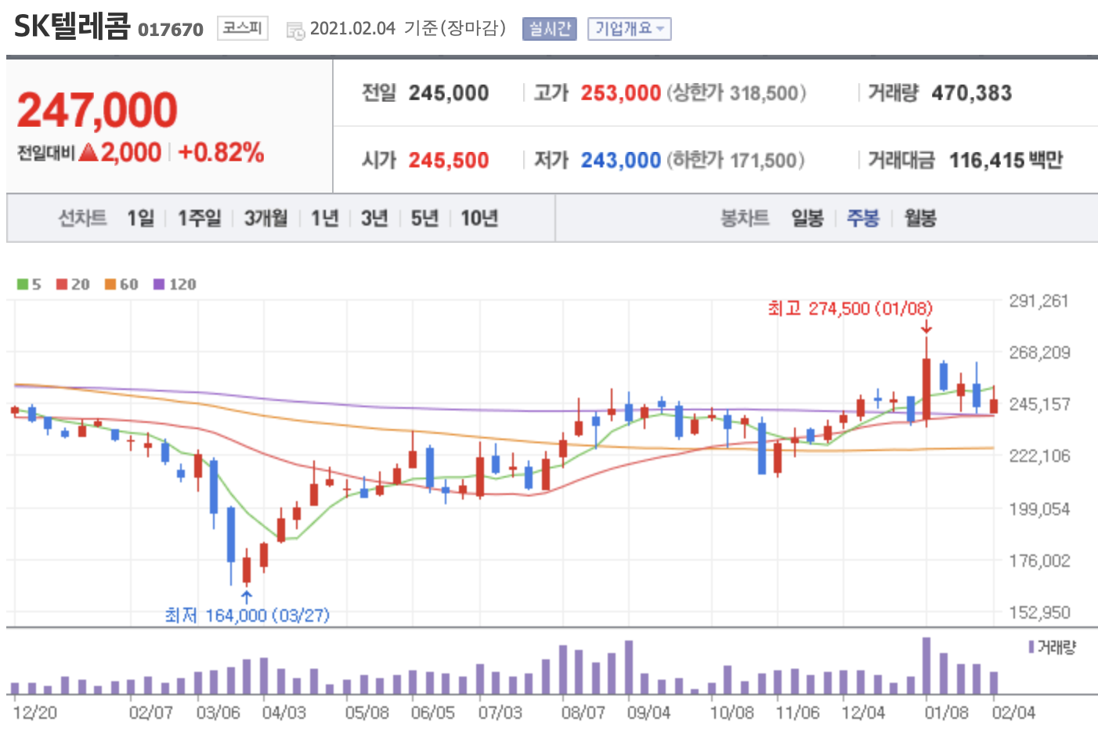
Task: Click the red up-triangle price change icon
Action: pyautogui.click(x=88, y=152)
